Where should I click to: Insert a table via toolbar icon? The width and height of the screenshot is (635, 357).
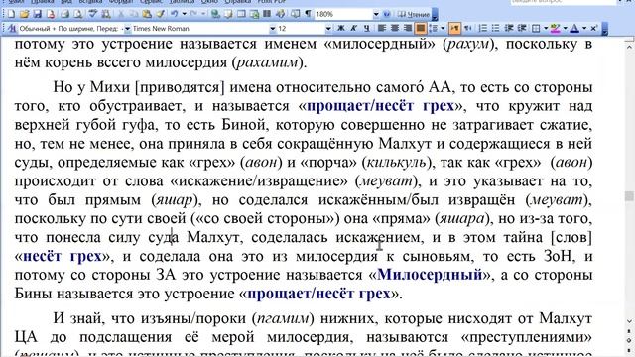[x=241, y=14]
